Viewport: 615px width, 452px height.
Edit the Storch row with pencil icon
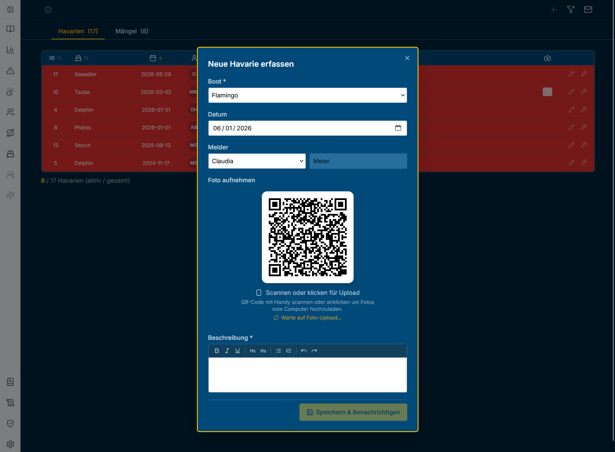(x=571, y=145)
